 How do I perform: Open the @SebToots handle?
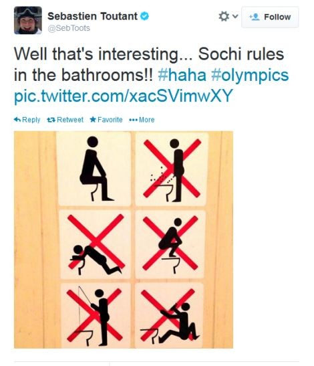click(x=69, y=28)
